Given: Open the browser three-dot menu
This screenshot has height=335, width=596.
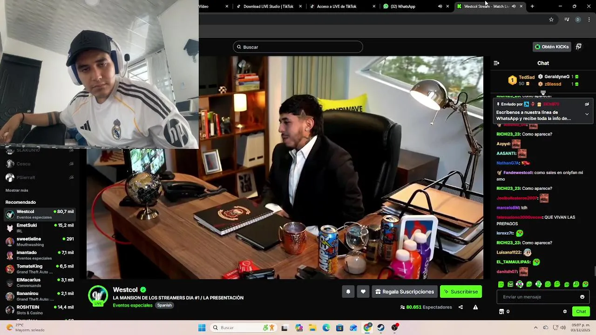Looking at the screenshot, I should [x=589, y=20].
